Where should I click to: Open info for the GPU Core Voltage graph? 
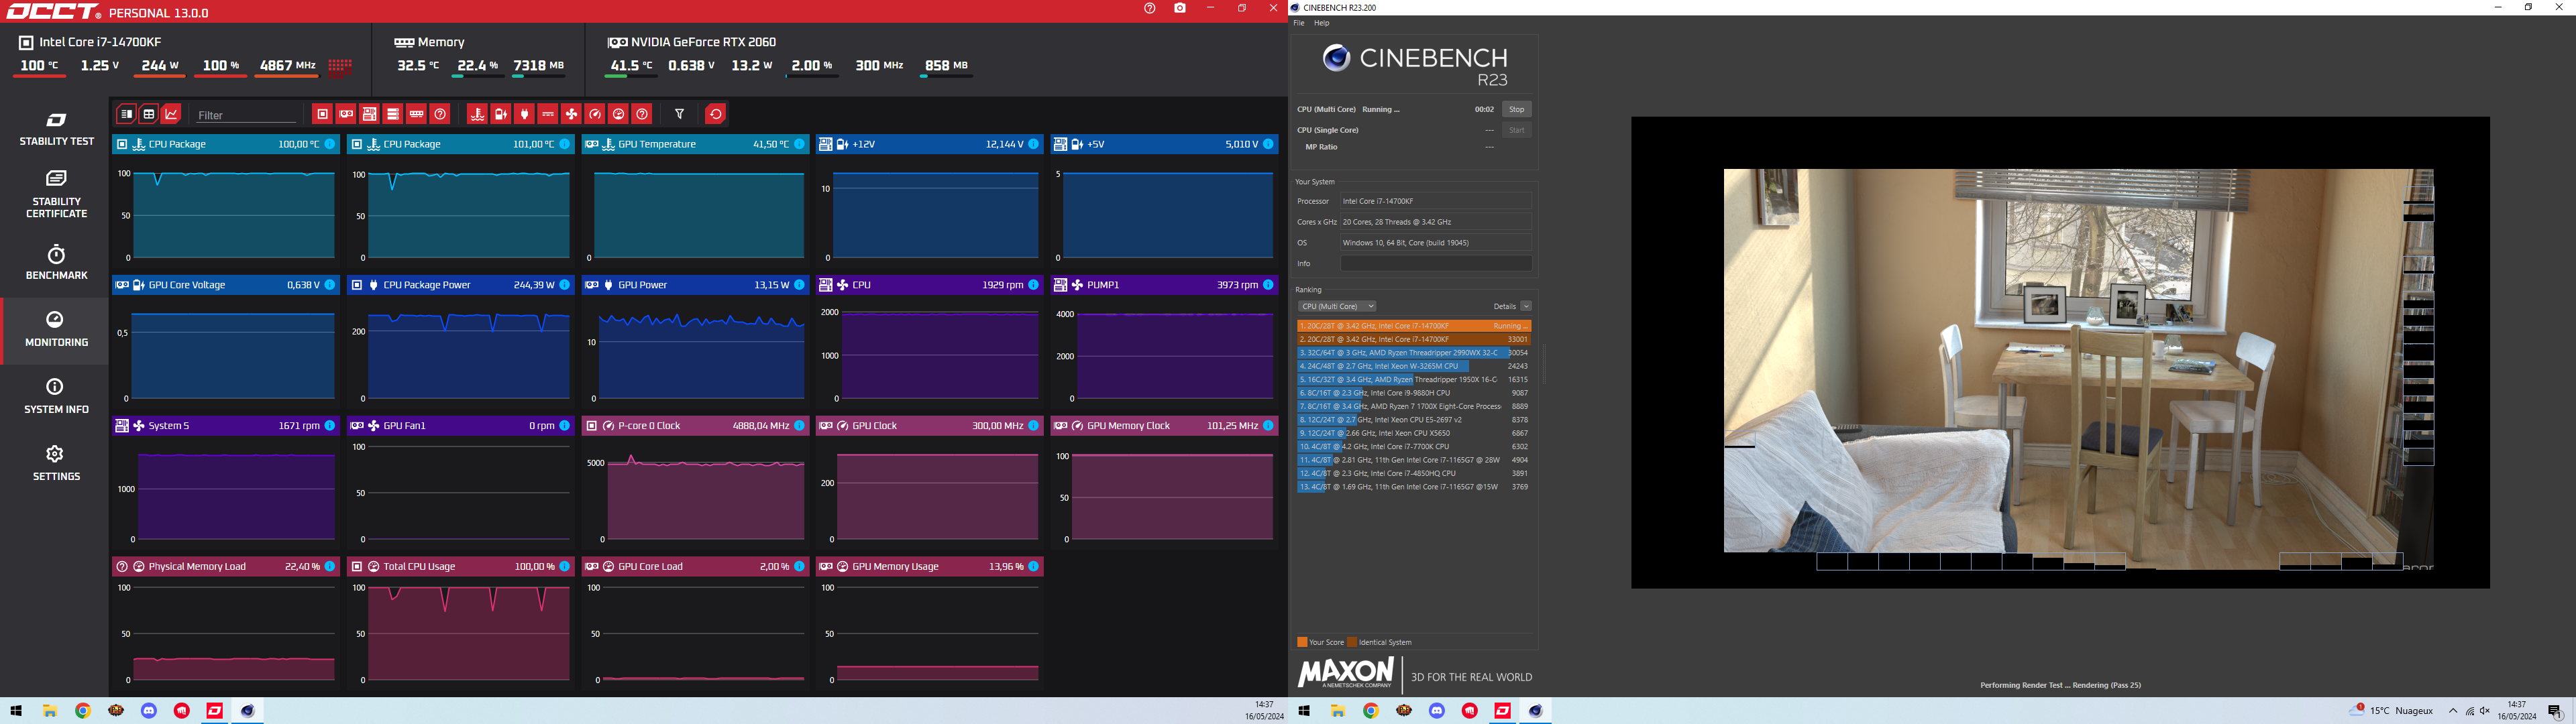click(330, 285)
